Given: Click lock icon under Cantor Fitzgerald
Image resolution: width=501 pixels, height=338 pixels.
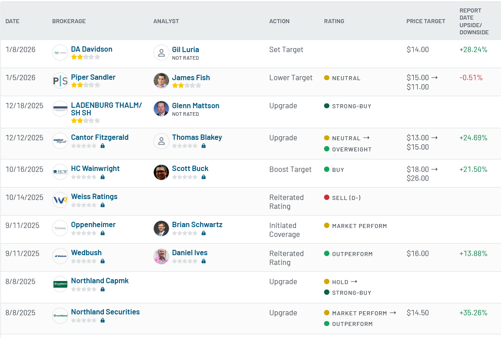Looking at the screenshot, I should coord(103,146).
